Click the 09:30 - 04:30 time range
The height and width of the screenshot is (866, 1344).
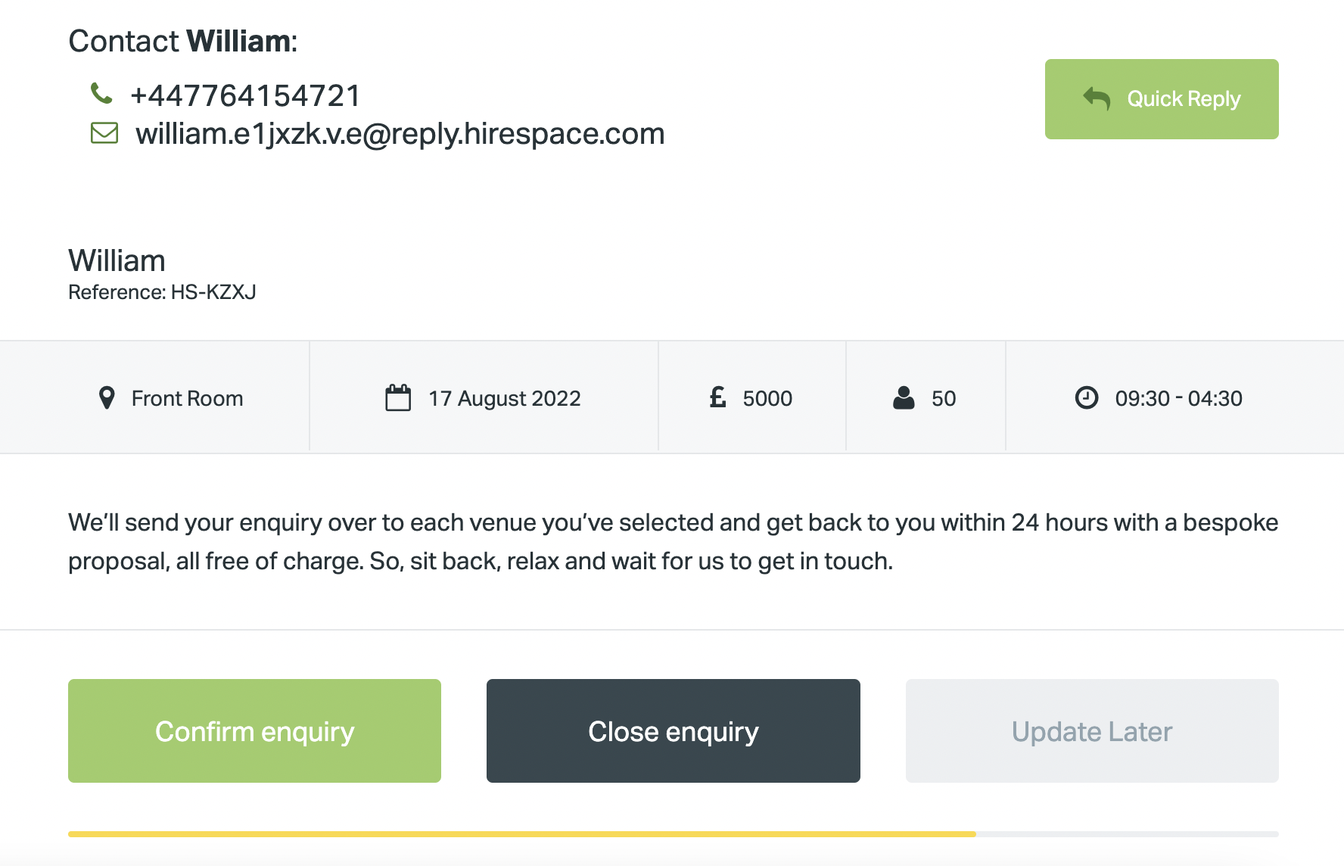[x=1178, y=398]
